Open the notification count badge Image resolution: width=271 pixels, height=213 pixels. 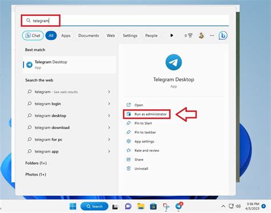point(264,206)
